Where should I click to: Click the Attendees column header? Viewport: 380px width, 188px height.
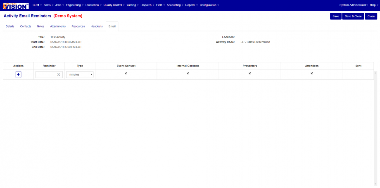pos(312,66)
